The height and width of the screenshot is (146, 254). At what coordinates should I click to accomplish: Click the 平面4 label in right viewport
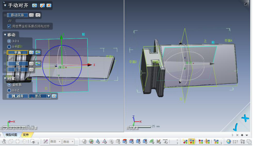(x=228, y=40)
